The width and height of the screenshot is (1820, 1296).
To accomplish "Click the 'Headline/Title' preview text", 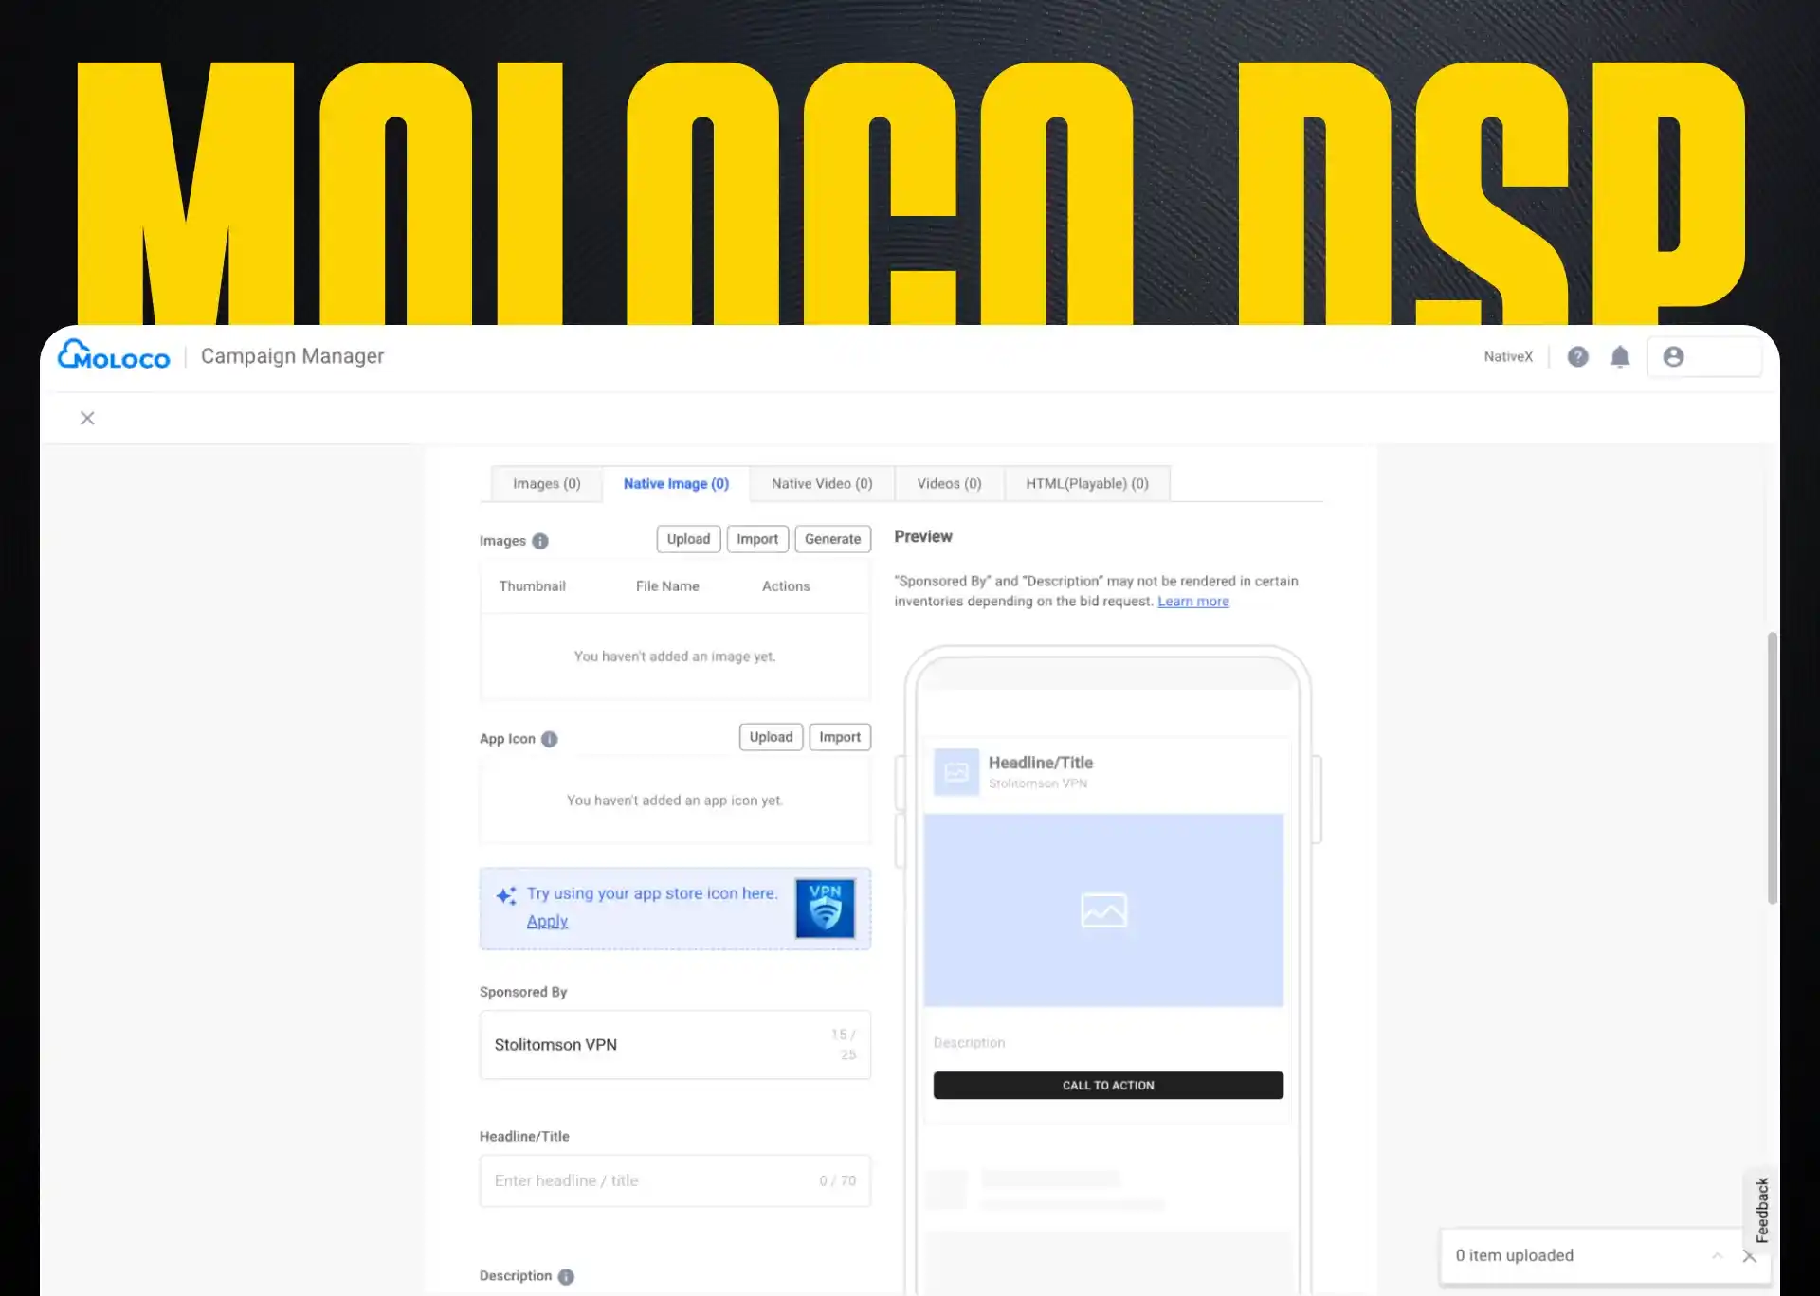I will tap(1040, 762).
